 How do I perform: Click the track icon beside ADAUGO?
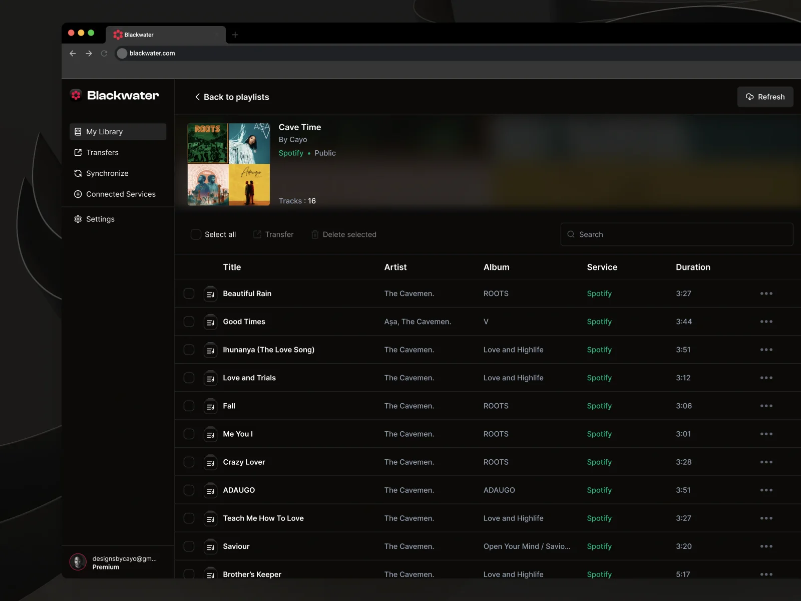(x=210, y=490)
